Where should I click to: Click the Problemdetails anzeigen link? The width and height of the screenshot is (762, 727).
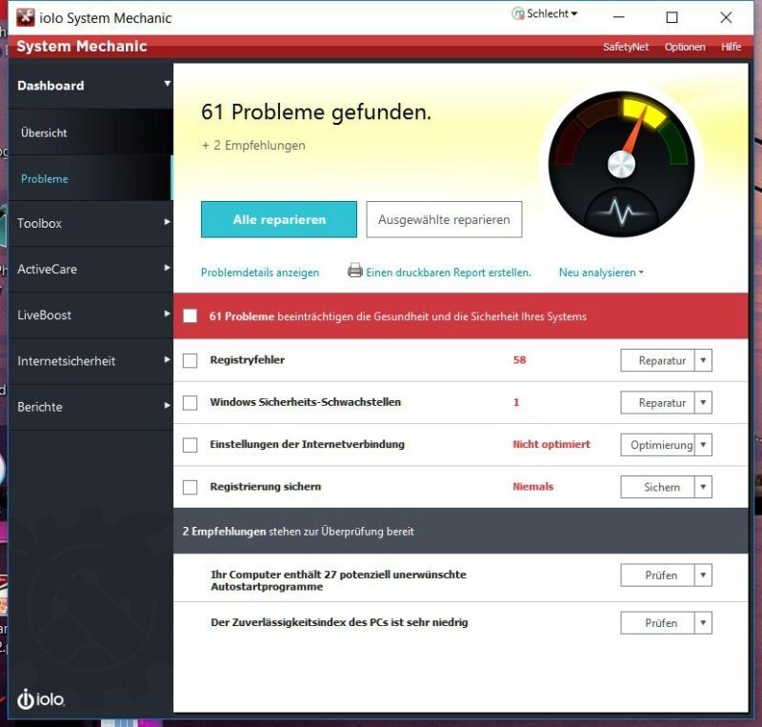pos(260,273)
